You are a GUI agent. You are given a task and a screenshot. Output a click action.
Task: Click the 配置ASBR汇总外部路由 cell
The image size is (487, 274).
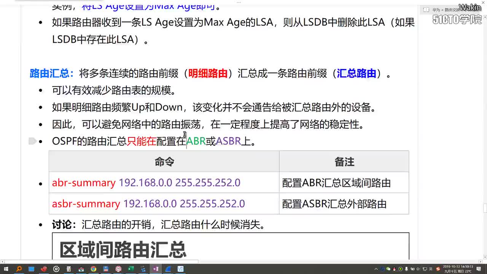[344, 204]
